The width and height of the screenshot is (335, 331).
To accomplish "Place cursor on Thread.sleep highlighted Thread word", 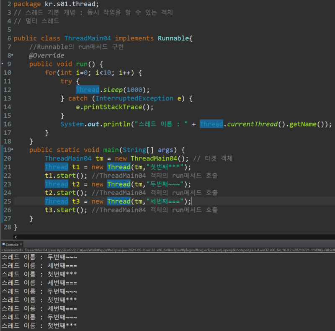I will 88,90.
